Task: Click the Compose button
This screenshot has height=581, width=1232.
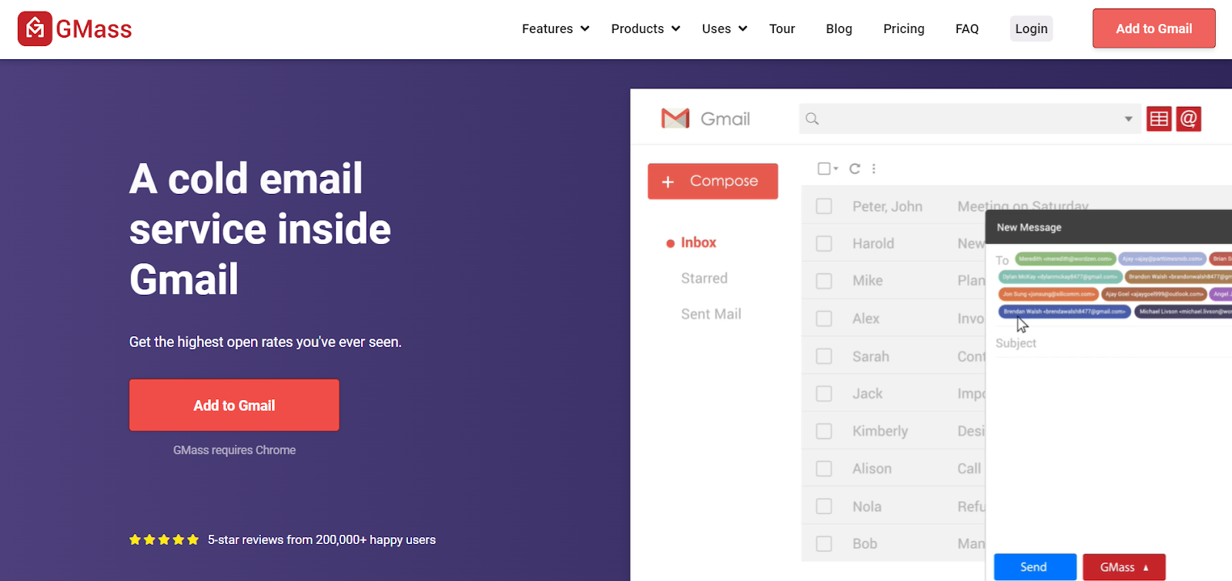Action: pos(713,181)
